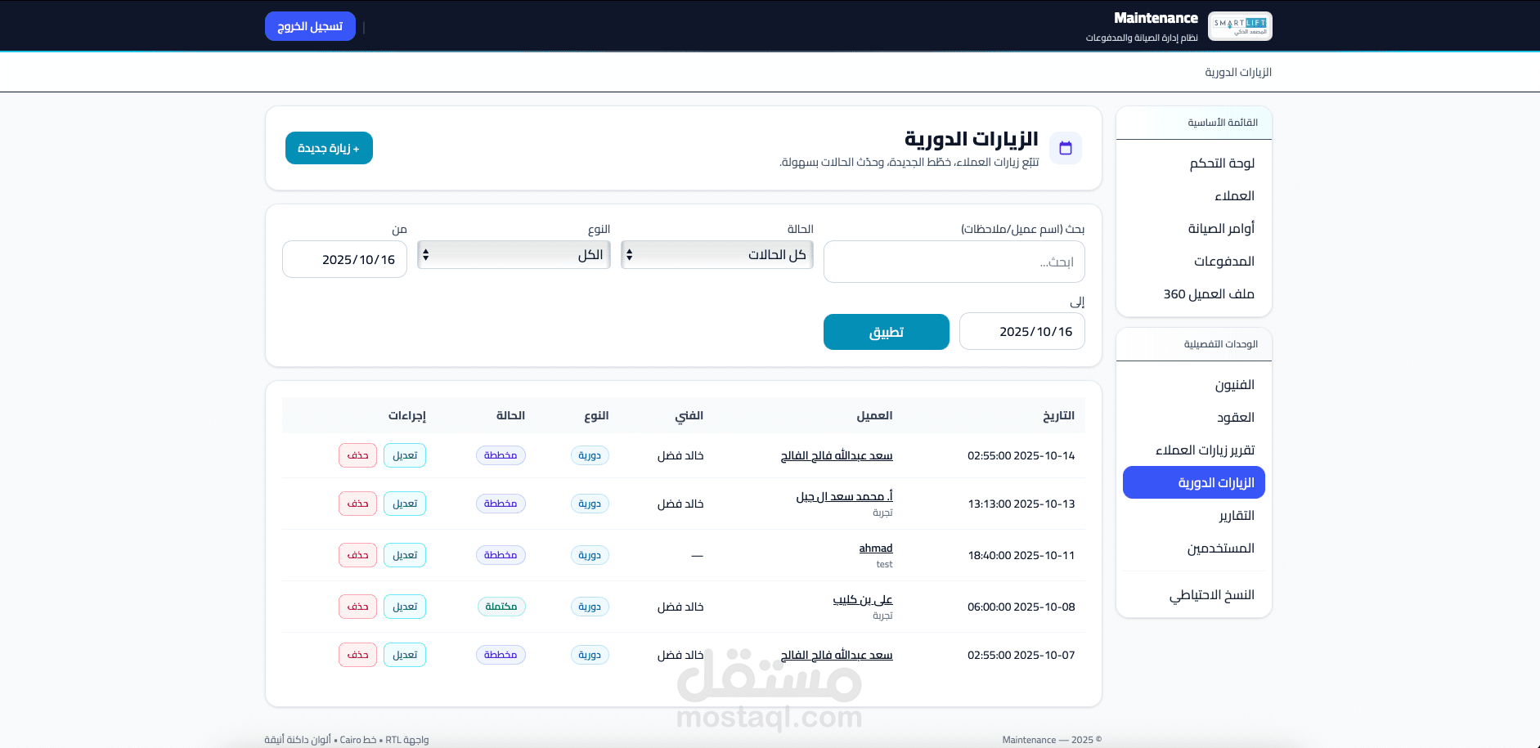Click the التاريخ column header
Image resolution: width=1540 pixels, height=748 pixels.
point(1059,415)
